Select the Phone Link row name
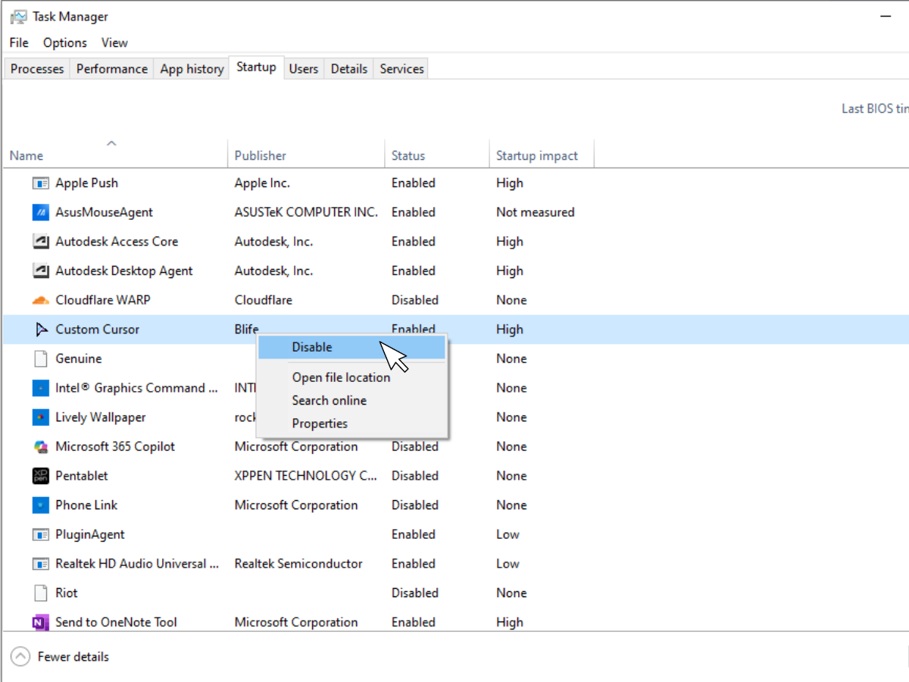The height and width of the screenshot is (682, 909). pos(86,505)
